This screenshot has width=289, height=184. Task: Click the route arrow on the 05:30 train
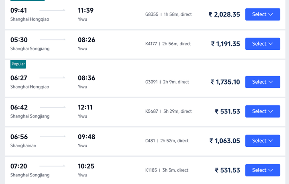pos(53,40)
